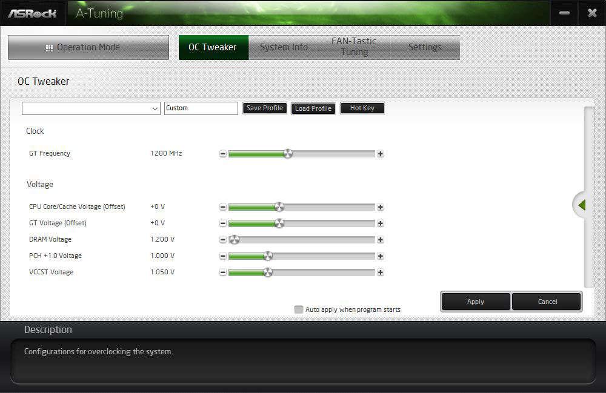Lower CPU Core/Cache Voltage offset with minus
This screenshot has width=606, height=393.
tap(222, 207)
